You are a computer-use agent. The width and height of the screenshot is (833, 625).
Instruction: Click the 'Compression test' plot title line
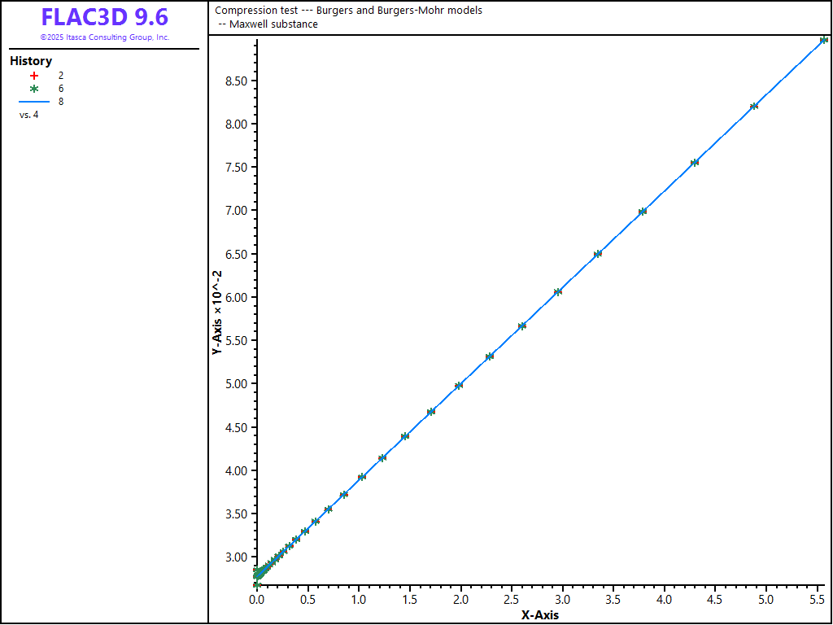point(348,11)
